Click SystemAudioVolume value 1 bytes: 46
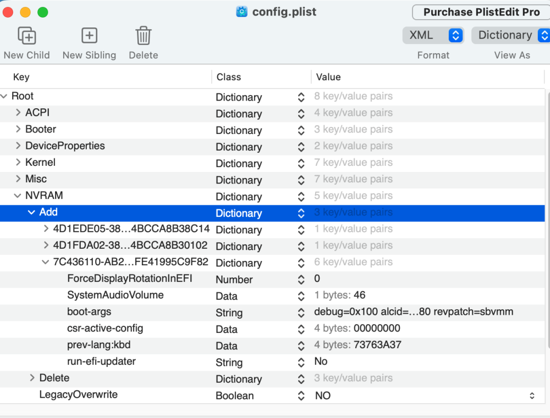This screenshot has height=418, width=550. pos(339,294)
